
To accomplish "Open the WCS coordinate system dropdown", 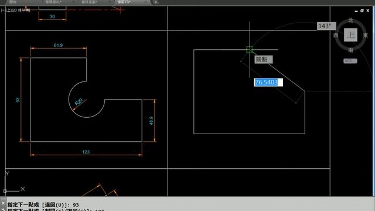I will coord(350,61).
